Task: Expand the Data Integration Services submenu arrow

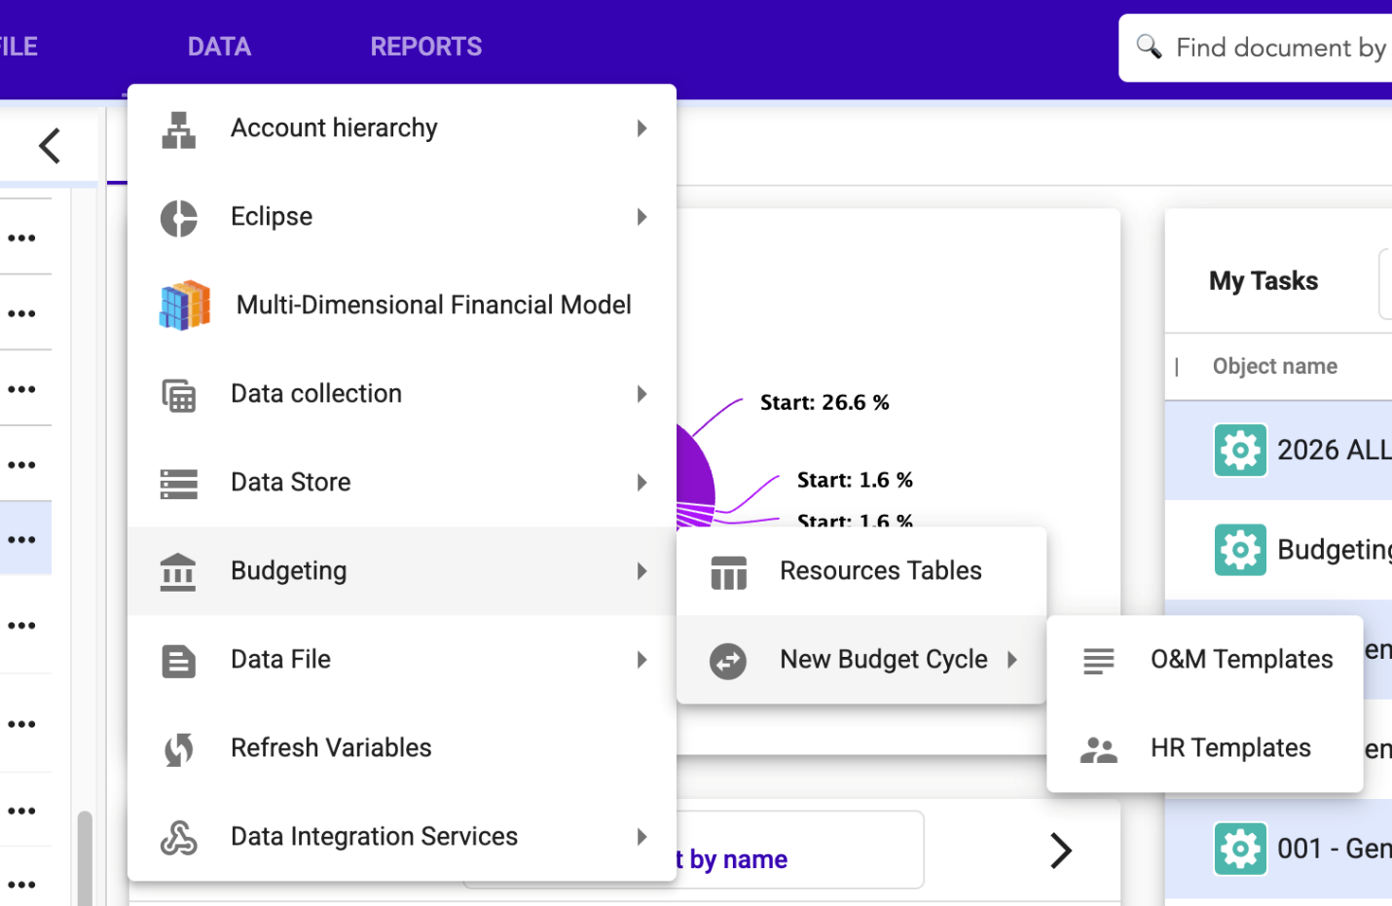Action: [x=641, y=837]
